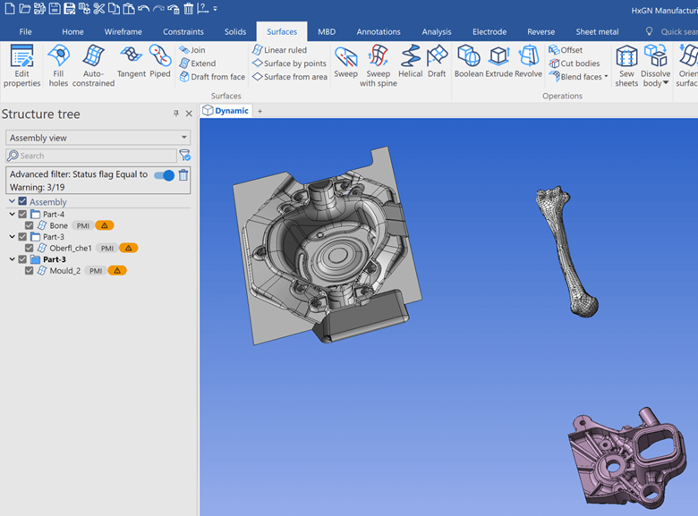Open the File menu
The width and height of the screenshot is (698, 516).
[25, 31]
